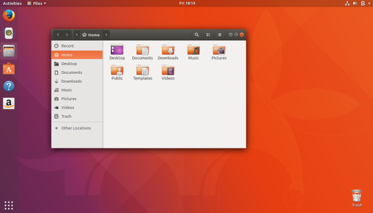Open the Activities overview

[x=12, y=3]
